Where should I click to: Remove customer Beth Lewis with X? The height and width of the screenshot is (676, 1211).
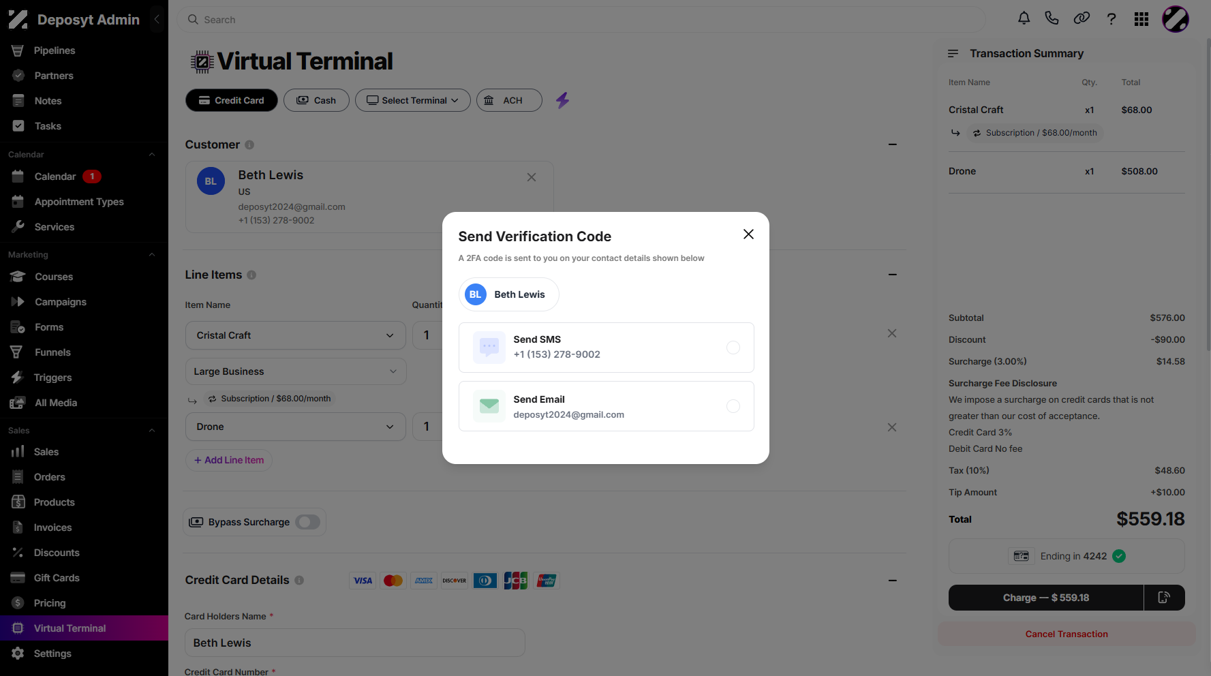[532, 177]
